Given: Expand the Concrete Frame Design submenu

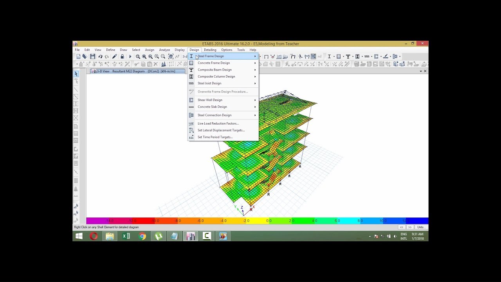Looking at the screenshot, I should pos(223,63).
